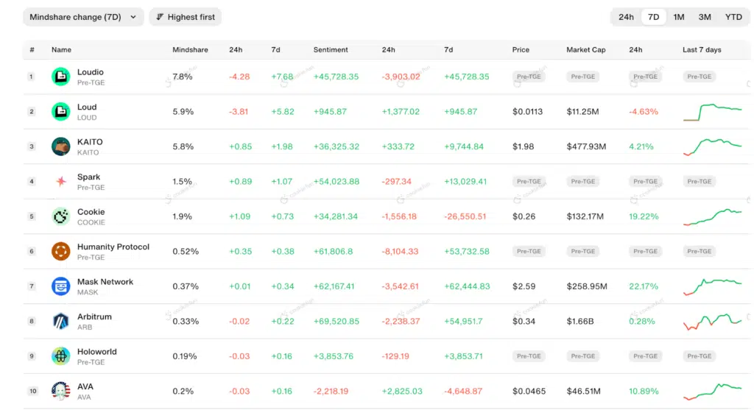Open the Humanity Protocol name link
Viewport: 754px width, 410px height.
(x=113, y=247)
